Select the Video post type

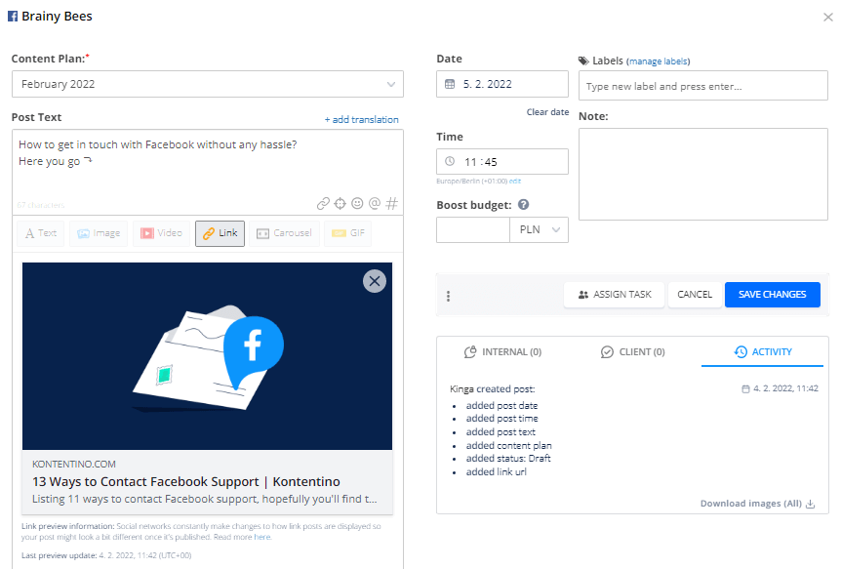coord(161,233)
